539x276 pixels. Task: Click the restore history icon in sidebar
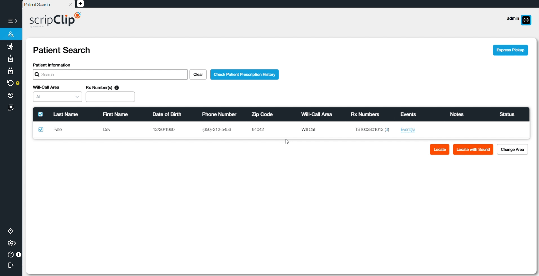(10, 96)
